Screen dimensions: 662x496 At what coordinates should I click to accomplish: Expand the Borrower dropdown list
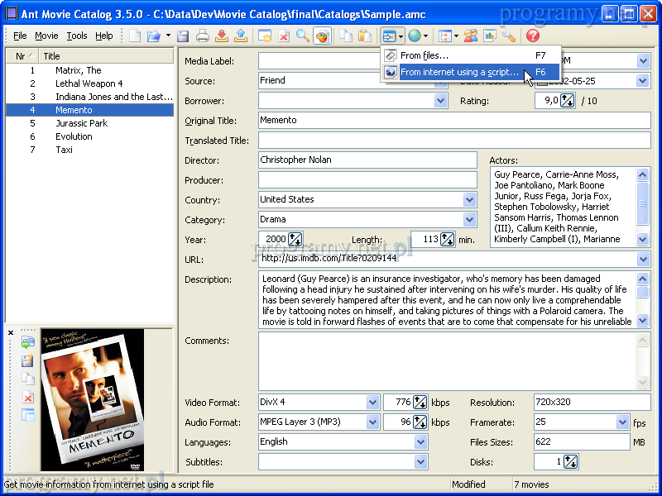[x=441, y=101]
